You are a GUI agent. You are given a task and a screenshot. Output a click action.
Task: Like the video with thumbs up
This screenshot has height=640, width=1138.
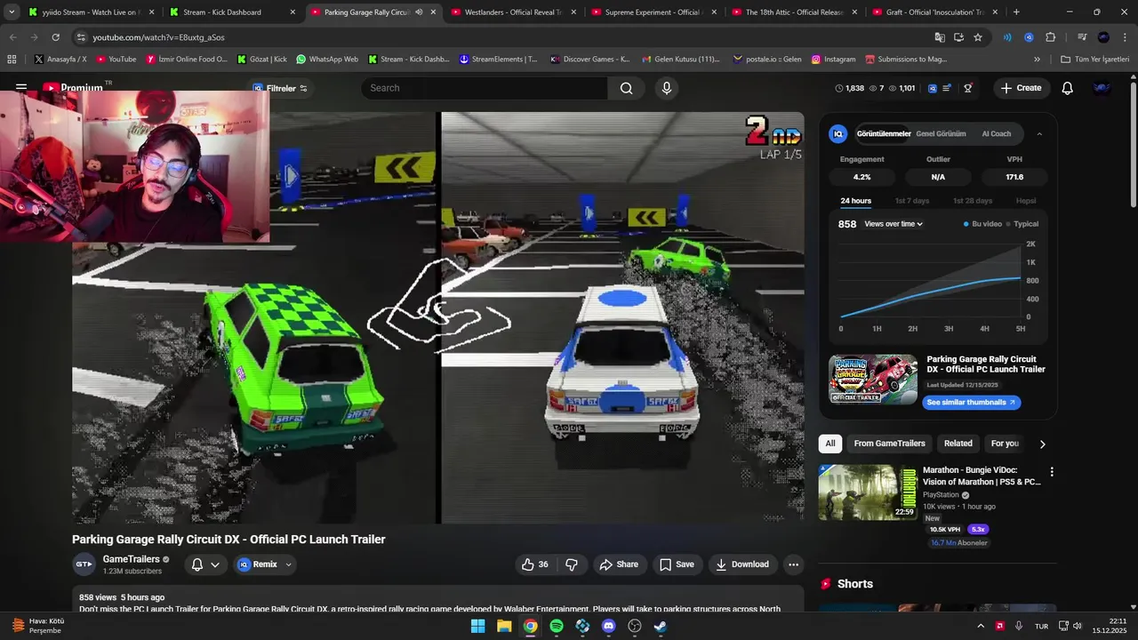[x=535, y=564]
